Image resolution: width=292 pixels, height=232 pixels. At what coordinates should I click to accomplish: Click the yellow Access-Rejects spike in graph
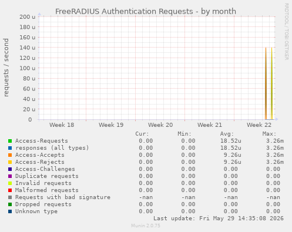click(x=271, y=83)
